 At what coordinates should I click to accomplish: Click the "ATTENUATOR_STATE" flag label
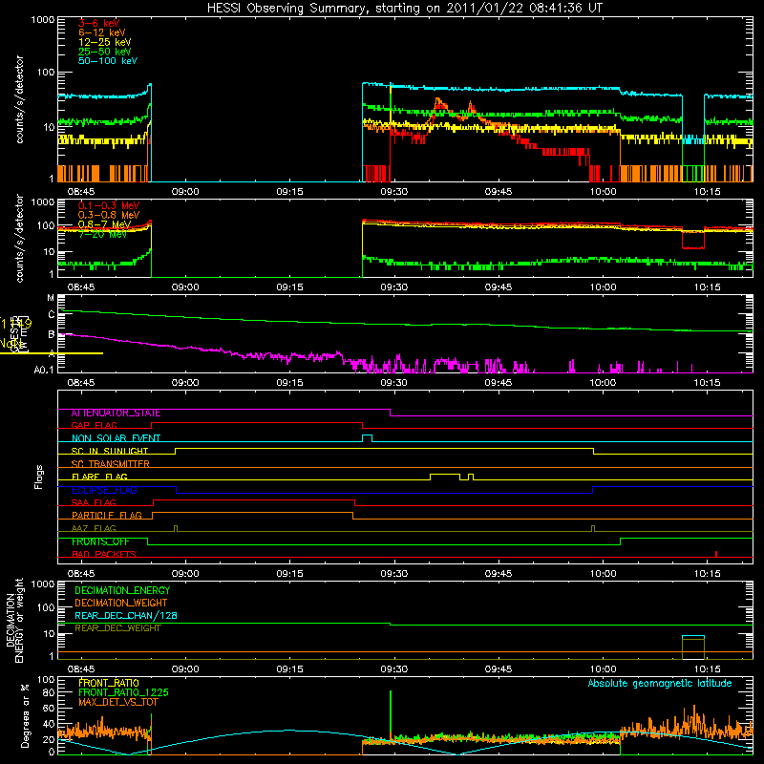[x=116, y=414]
